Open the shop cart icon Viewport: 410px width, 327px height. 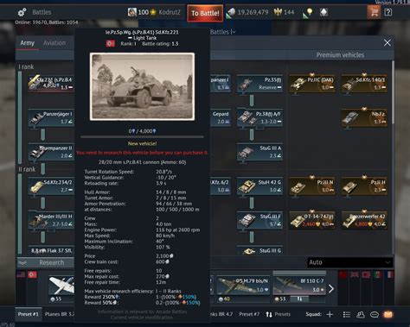[374, 12]
